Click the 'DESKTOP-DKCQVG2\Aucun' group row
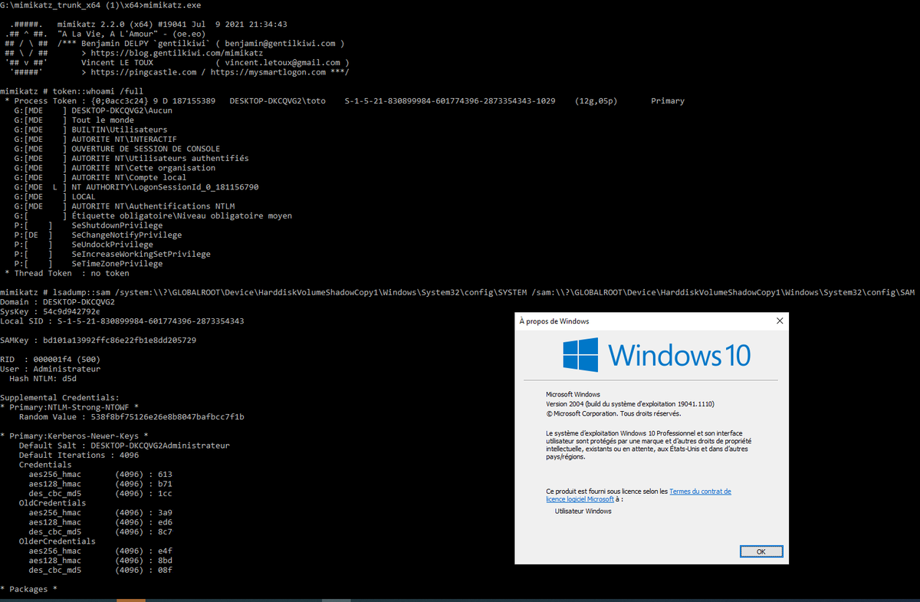The width and height of the screenshot is (920, 602). [93, 110]
